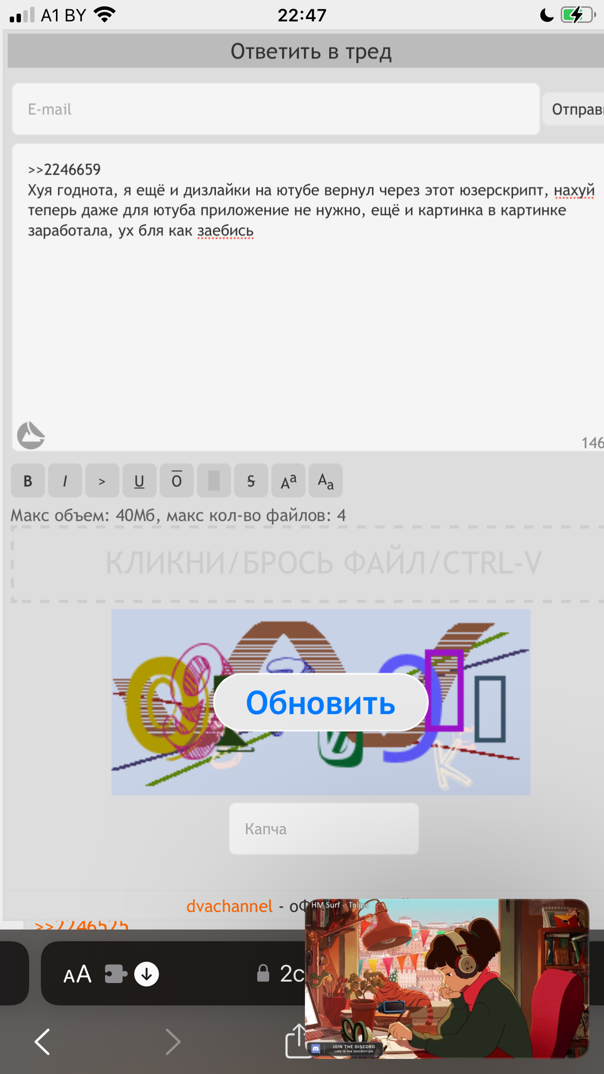This screenshot has height=1074, width=604.
Task: Tap the underlined word заебись
Action: (x=226, y=231)
